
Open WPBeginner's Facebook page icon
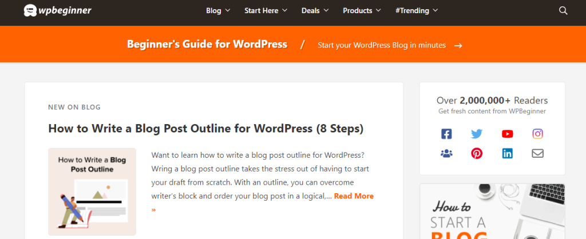click(446, 134)
